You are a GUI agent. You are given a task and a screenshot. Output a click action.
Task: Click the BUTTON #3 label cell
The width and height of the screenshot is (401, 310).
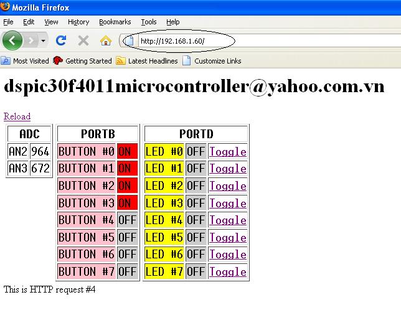tap(87, 203)
